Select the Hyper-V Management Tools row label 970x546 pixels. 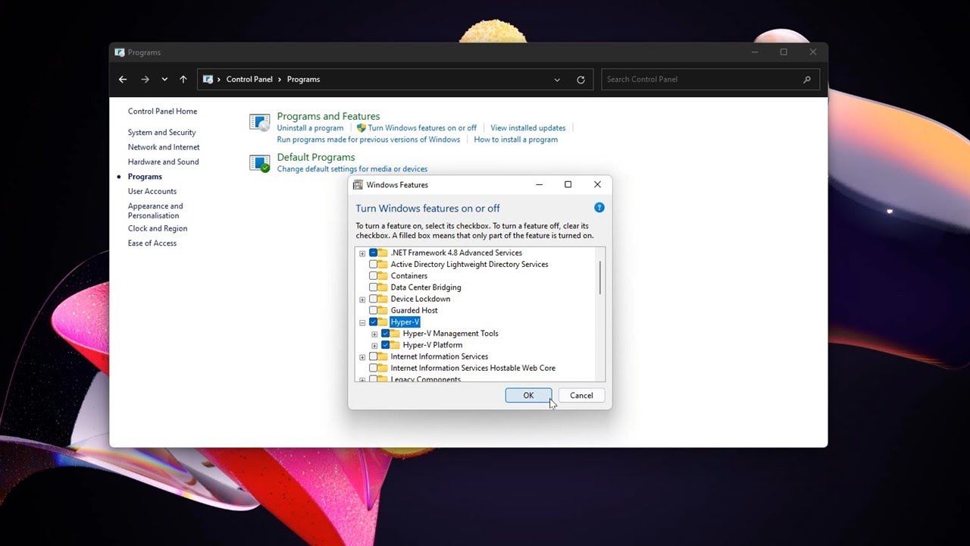click(450, 334)
